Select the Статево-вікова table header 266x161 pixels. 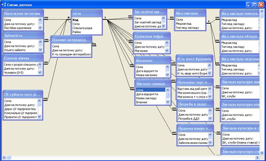(x=23, y=58)
